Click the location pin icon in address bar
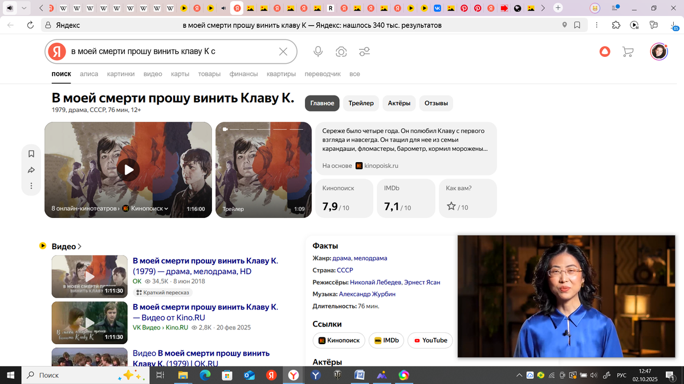The image size is (684, 384). pyautogui.click(x=564, y=25)
